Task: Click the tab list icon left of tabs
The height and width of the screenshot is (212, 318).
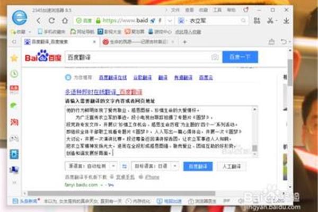Action: [14, 42]
